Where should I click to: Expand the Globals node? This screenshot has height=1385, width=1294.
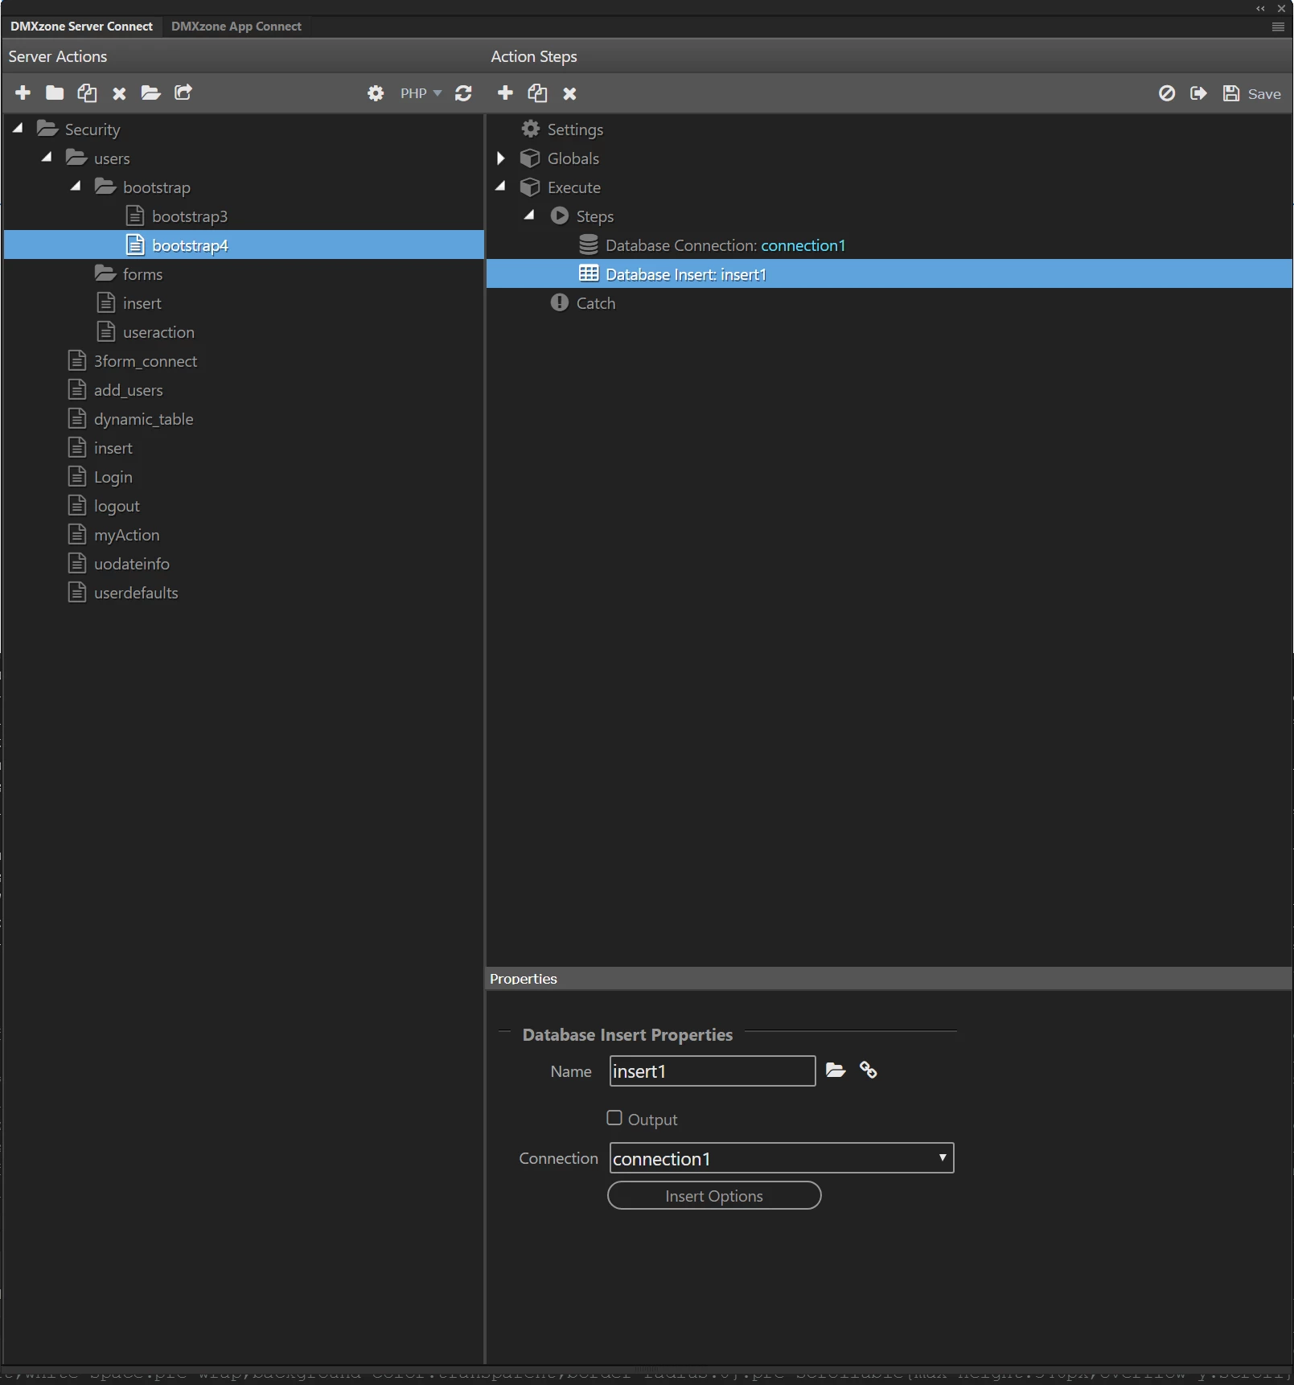click(500, 158)
